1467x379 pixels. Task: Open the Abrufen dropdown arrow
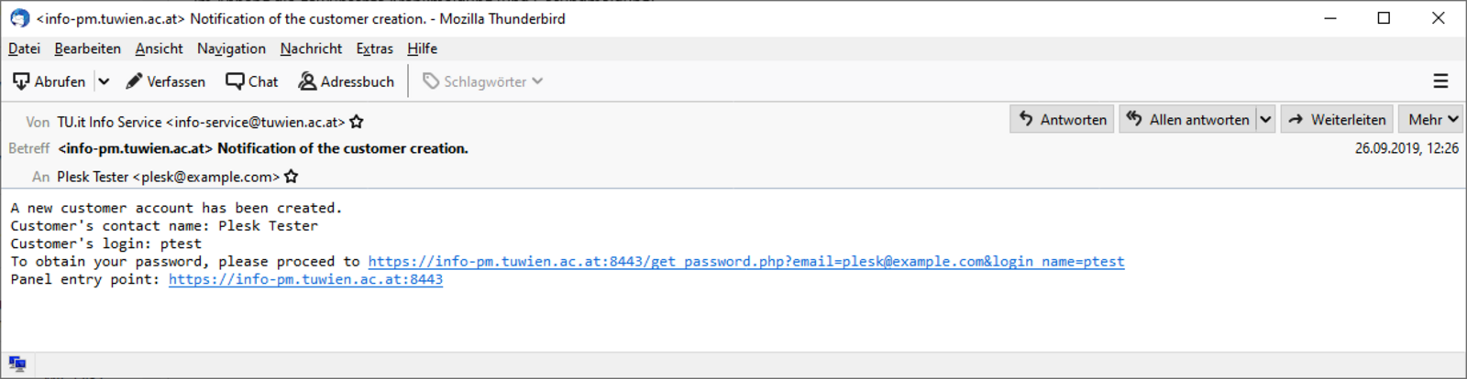coord(104,81)
